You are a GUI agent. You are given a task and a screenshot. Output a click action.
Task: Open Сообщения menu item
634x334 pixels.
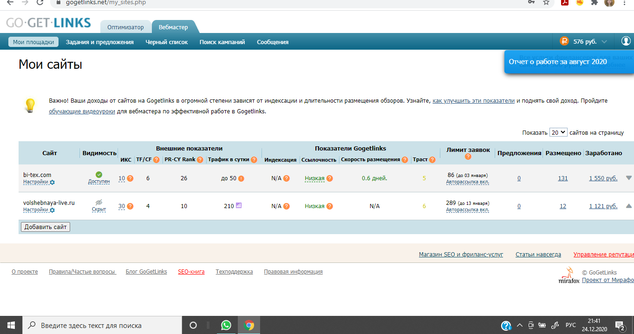[273, 42]
